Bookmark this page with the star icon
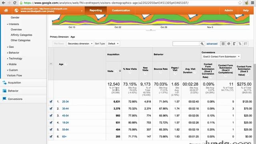The width and height of the screenshot is (256, 144). (x=240, y=3)
